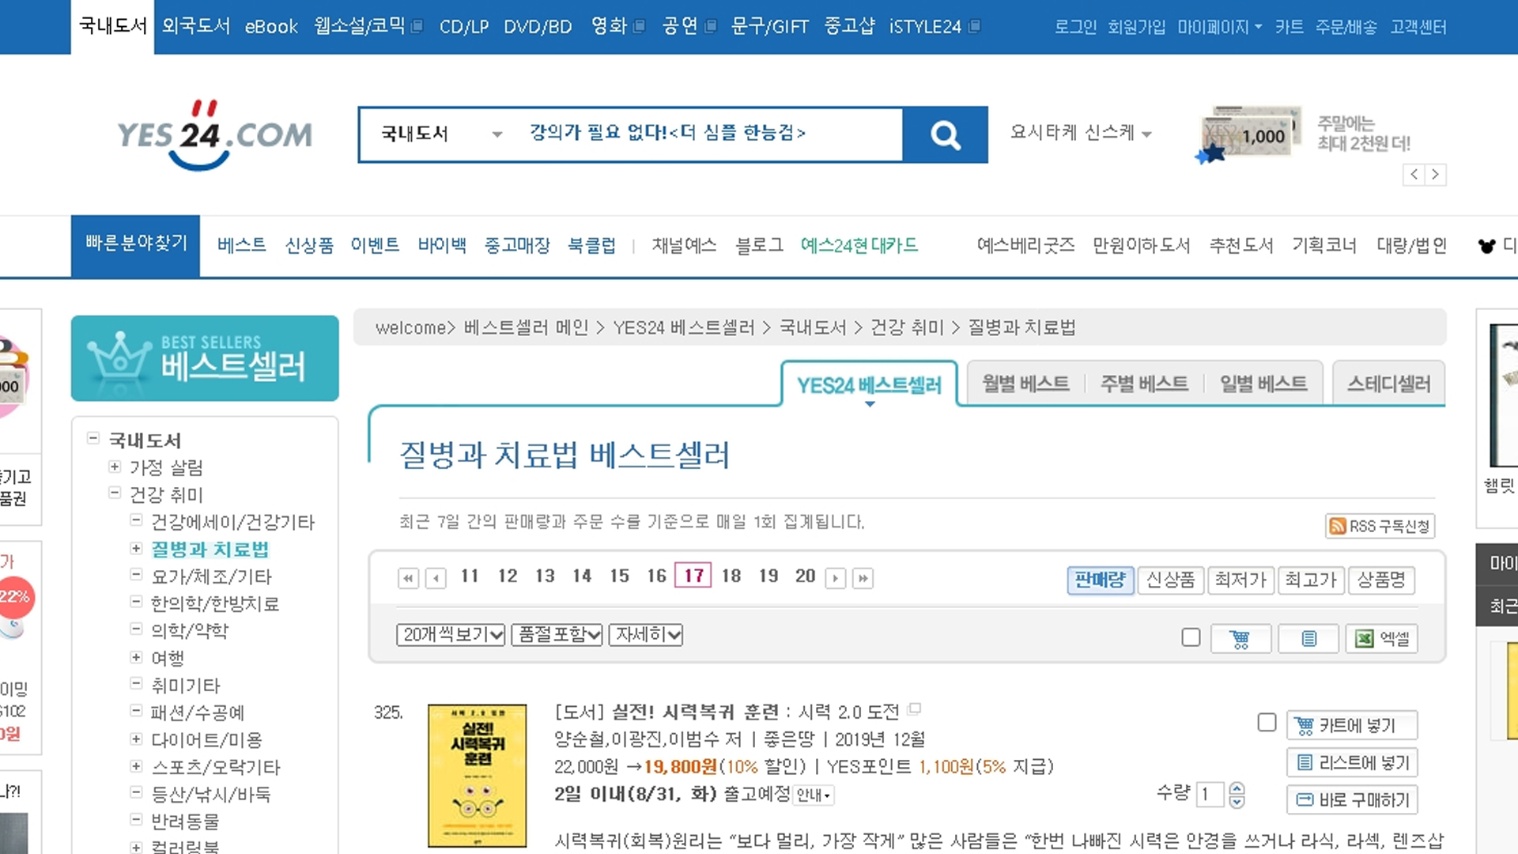Open 국내도서 search category dropdown

[x=441, y=134]
